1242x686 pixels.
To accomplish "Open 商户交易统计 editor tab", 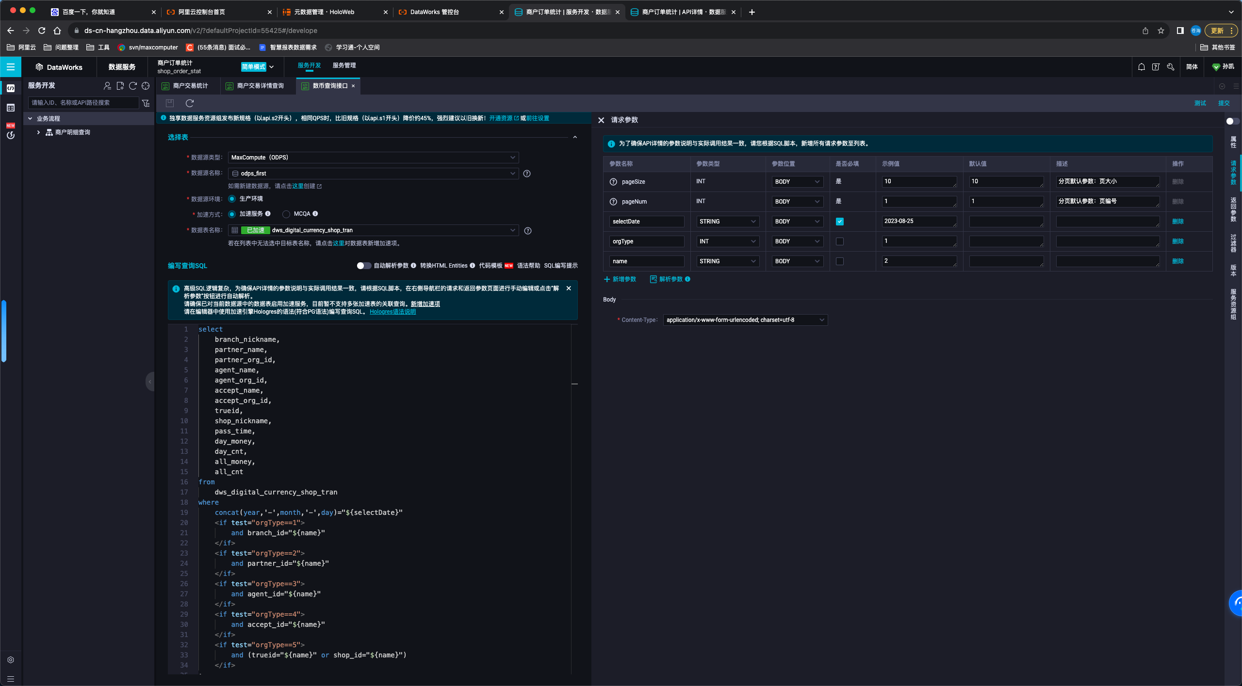I will (x=189, y=86).
